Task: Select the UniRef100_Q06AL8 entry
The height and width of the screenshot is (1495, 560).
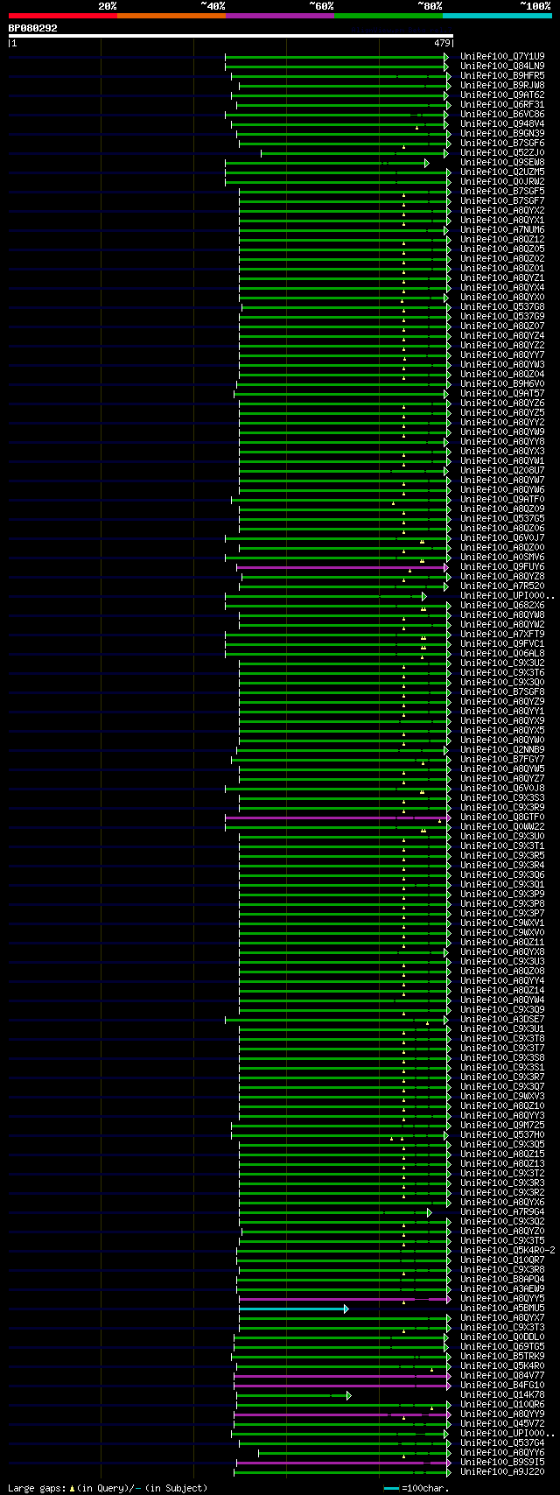Action: point(502,653)
